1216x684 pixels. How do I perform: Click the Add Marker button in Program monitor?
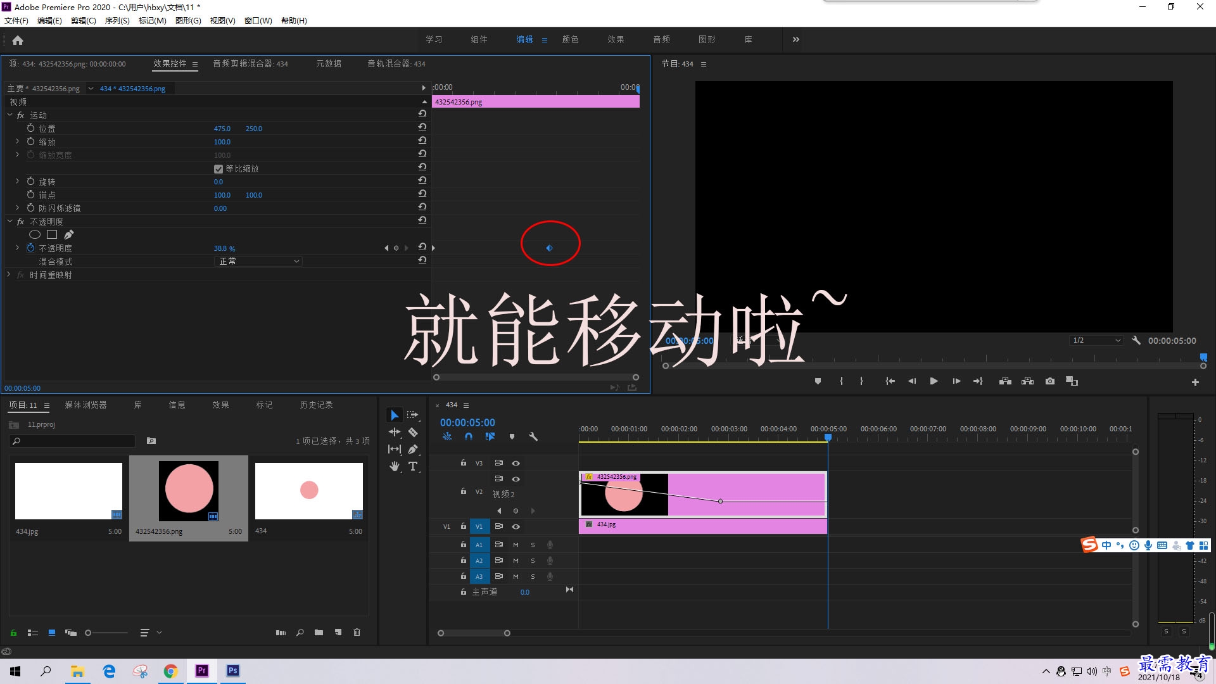click(818, 381)
